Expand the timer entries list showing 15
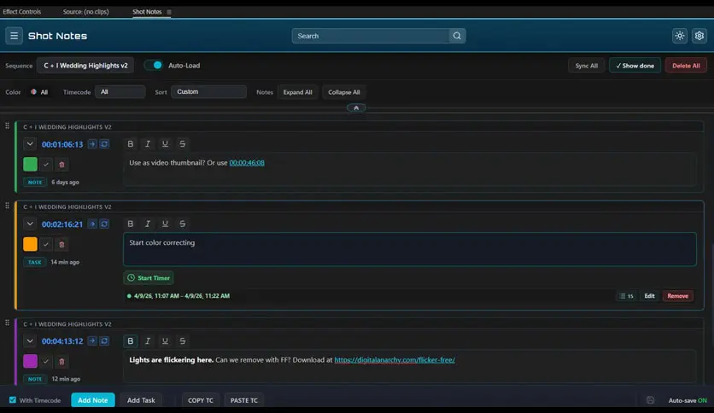 click(627, 295)
